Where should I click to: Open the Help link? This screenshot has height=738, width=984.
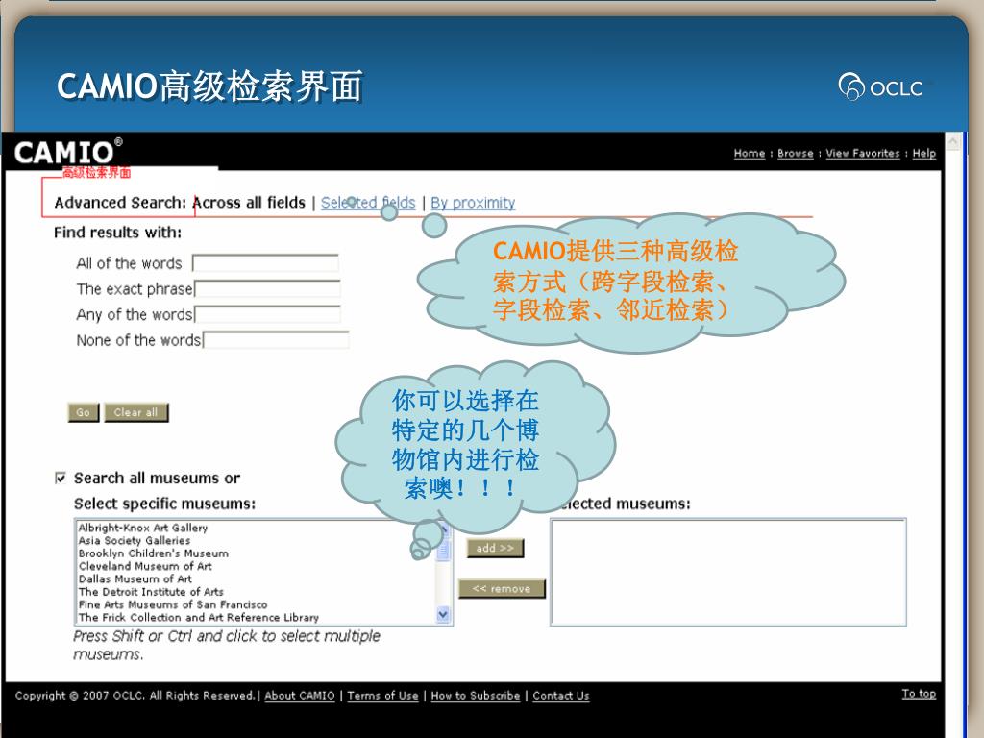point(923,153)
